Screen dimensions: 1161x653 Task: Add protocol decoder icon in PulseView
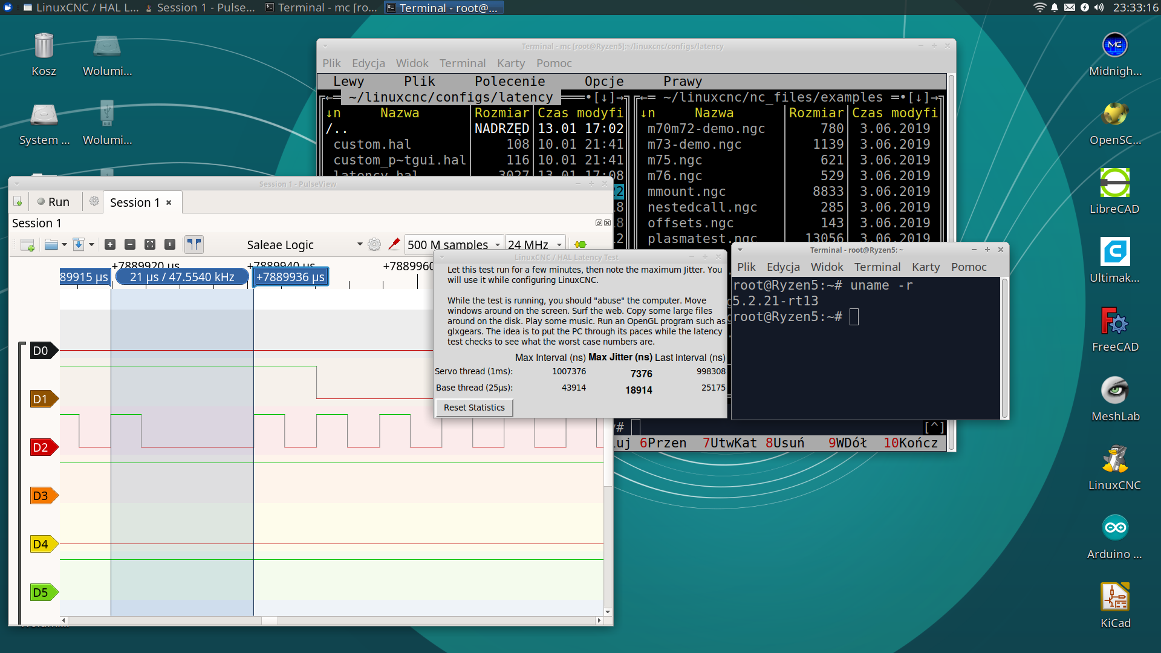tap(580, 244)
